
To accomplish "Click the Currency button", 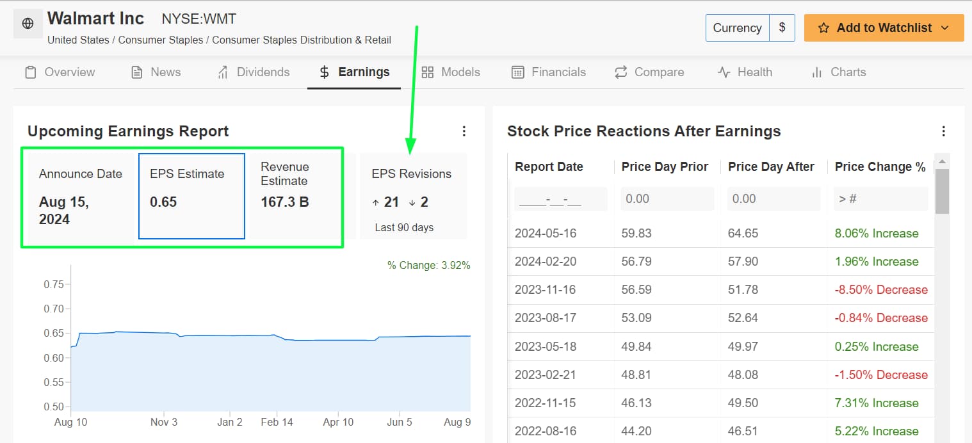I will tap(738, 28).
